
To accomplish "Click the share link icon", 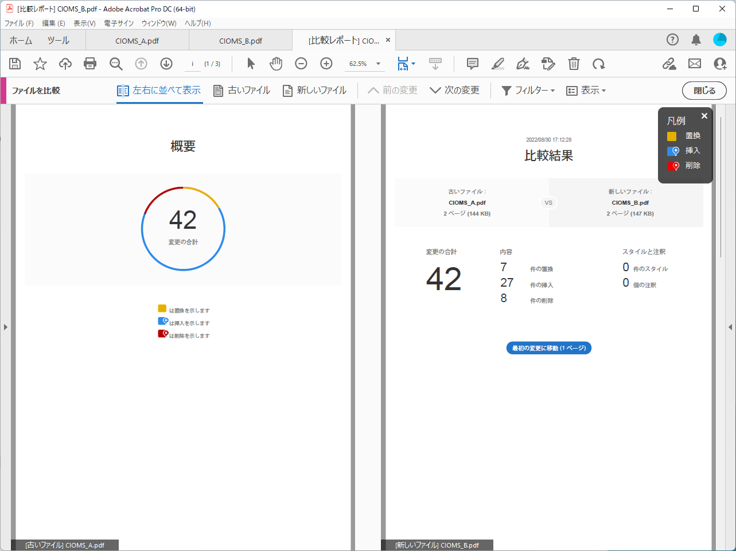I will click(x=669, y=64).
